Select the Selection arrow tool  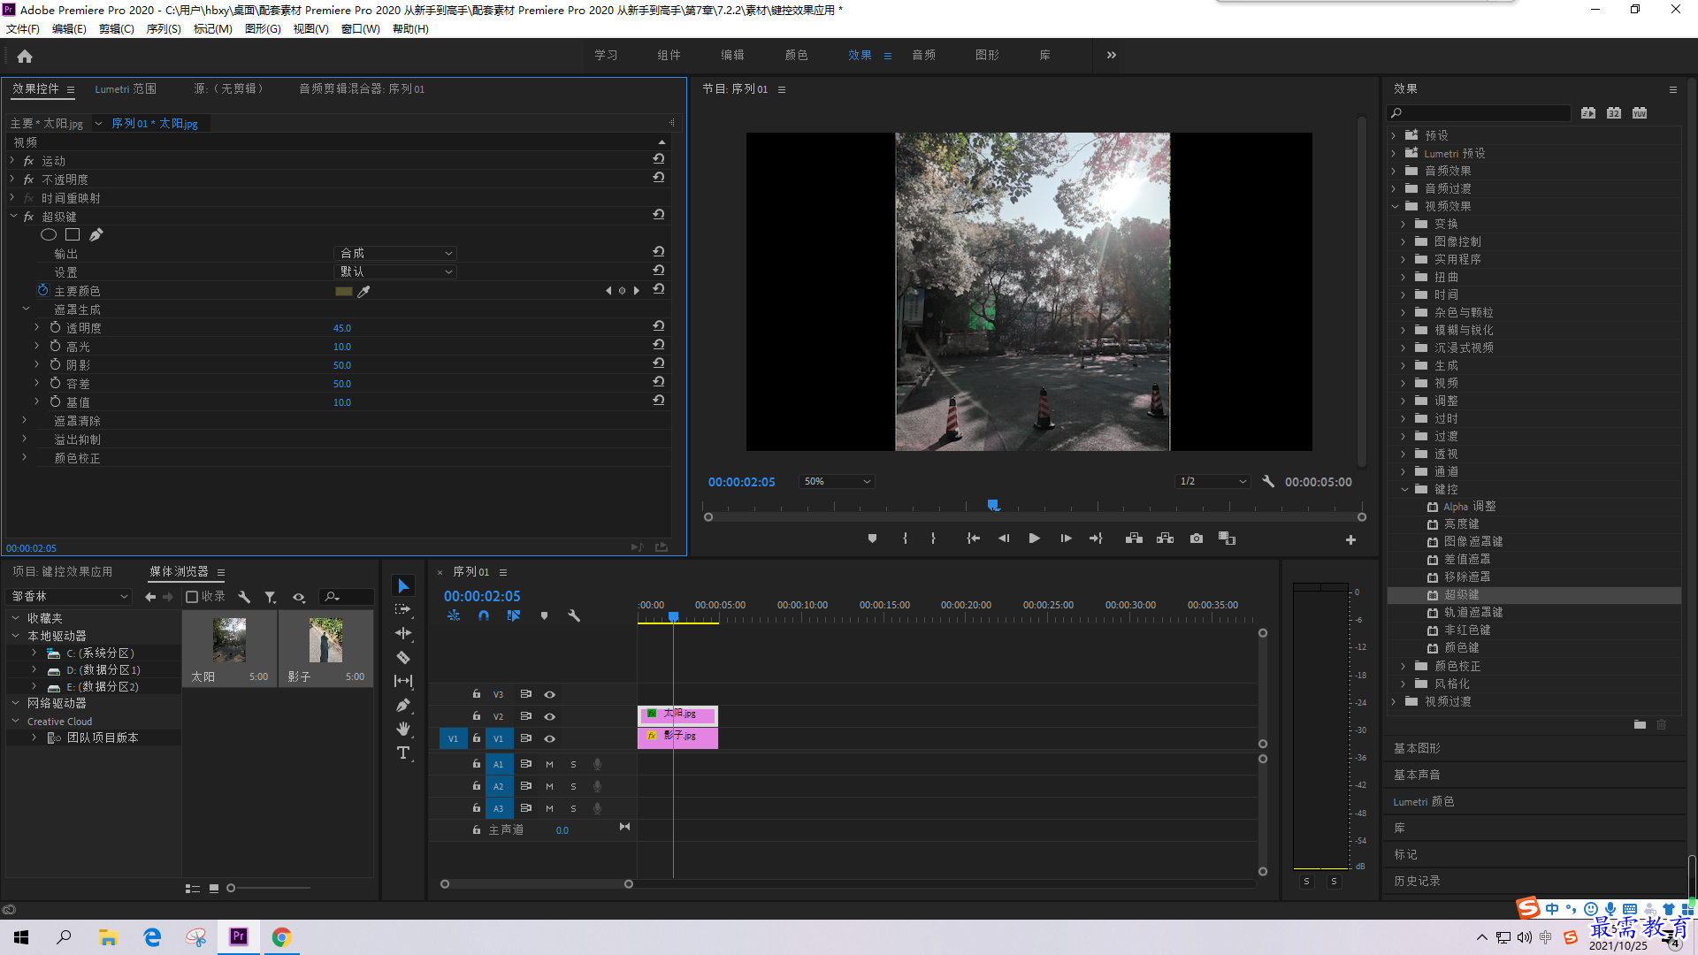coord(403,586)
